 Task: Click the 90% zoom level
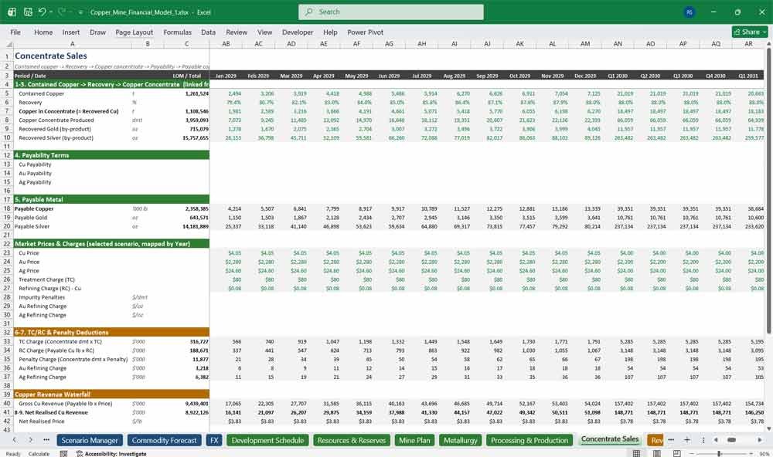[x=764, y=454]
